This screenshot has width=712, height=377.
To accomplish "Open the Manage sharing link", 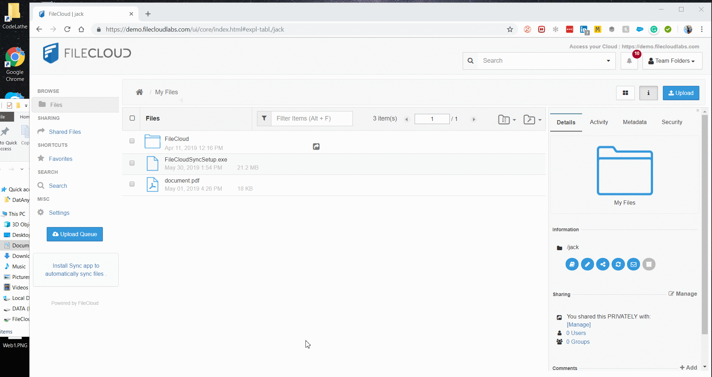I will tap(683, 294).
